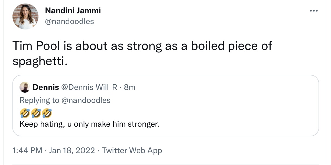Screen dimensions: 331x165
Task: Click @nandoodles mention in Replying to line
Action: (86, 100)
